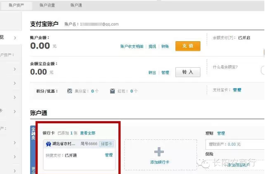
Task: Select the 金融类 vertical side tab
Action: [x=33, y=134]
